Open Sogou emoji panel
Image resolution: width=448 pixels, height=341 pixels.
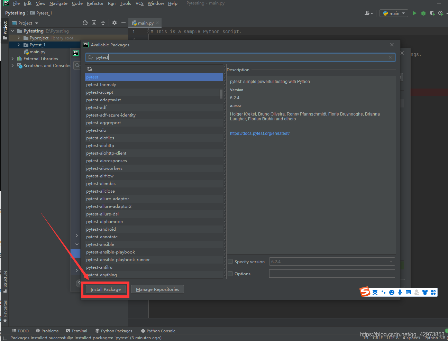392,292
